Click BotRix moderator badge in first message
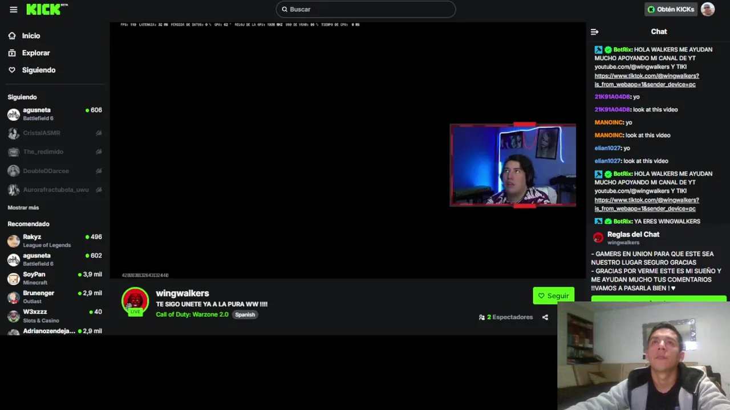This screenshot has height=410, width=730. click(x=598, y=50)
